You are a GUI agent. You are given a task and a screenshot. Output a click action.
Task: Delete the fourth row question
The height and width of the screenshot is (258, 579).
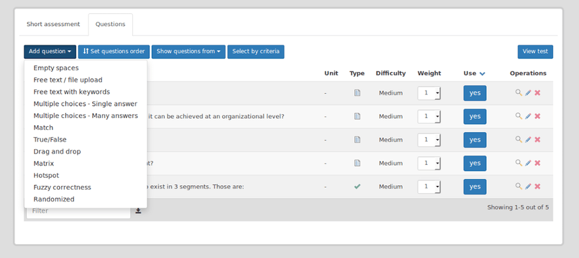(538, 163)
